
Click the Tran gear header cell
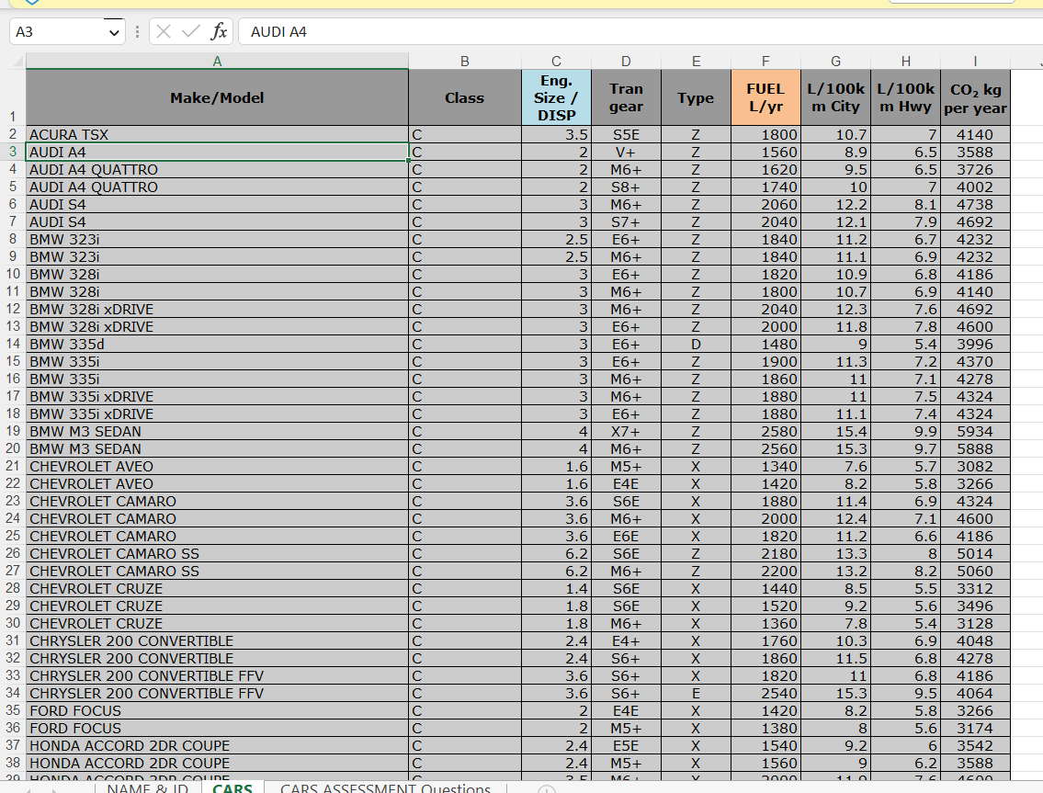click(626, 97)
